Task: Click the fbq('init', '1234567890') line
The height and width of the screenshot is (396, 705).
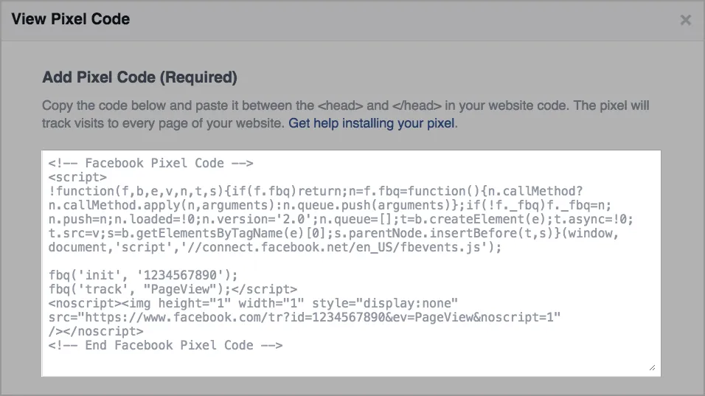Action: click(x=143, y=275)
